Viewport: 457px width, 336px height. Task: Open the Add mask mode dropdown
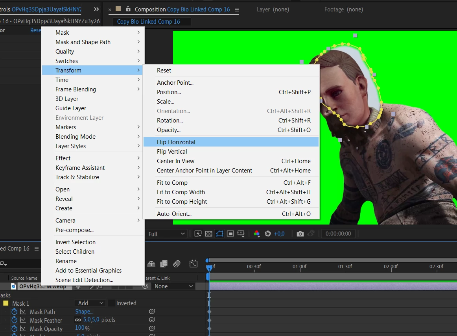[x=90, y=303]
